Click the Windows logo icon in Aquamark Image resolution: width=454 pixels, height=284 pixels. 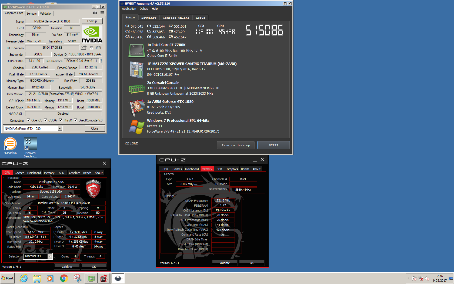point(136,127)
